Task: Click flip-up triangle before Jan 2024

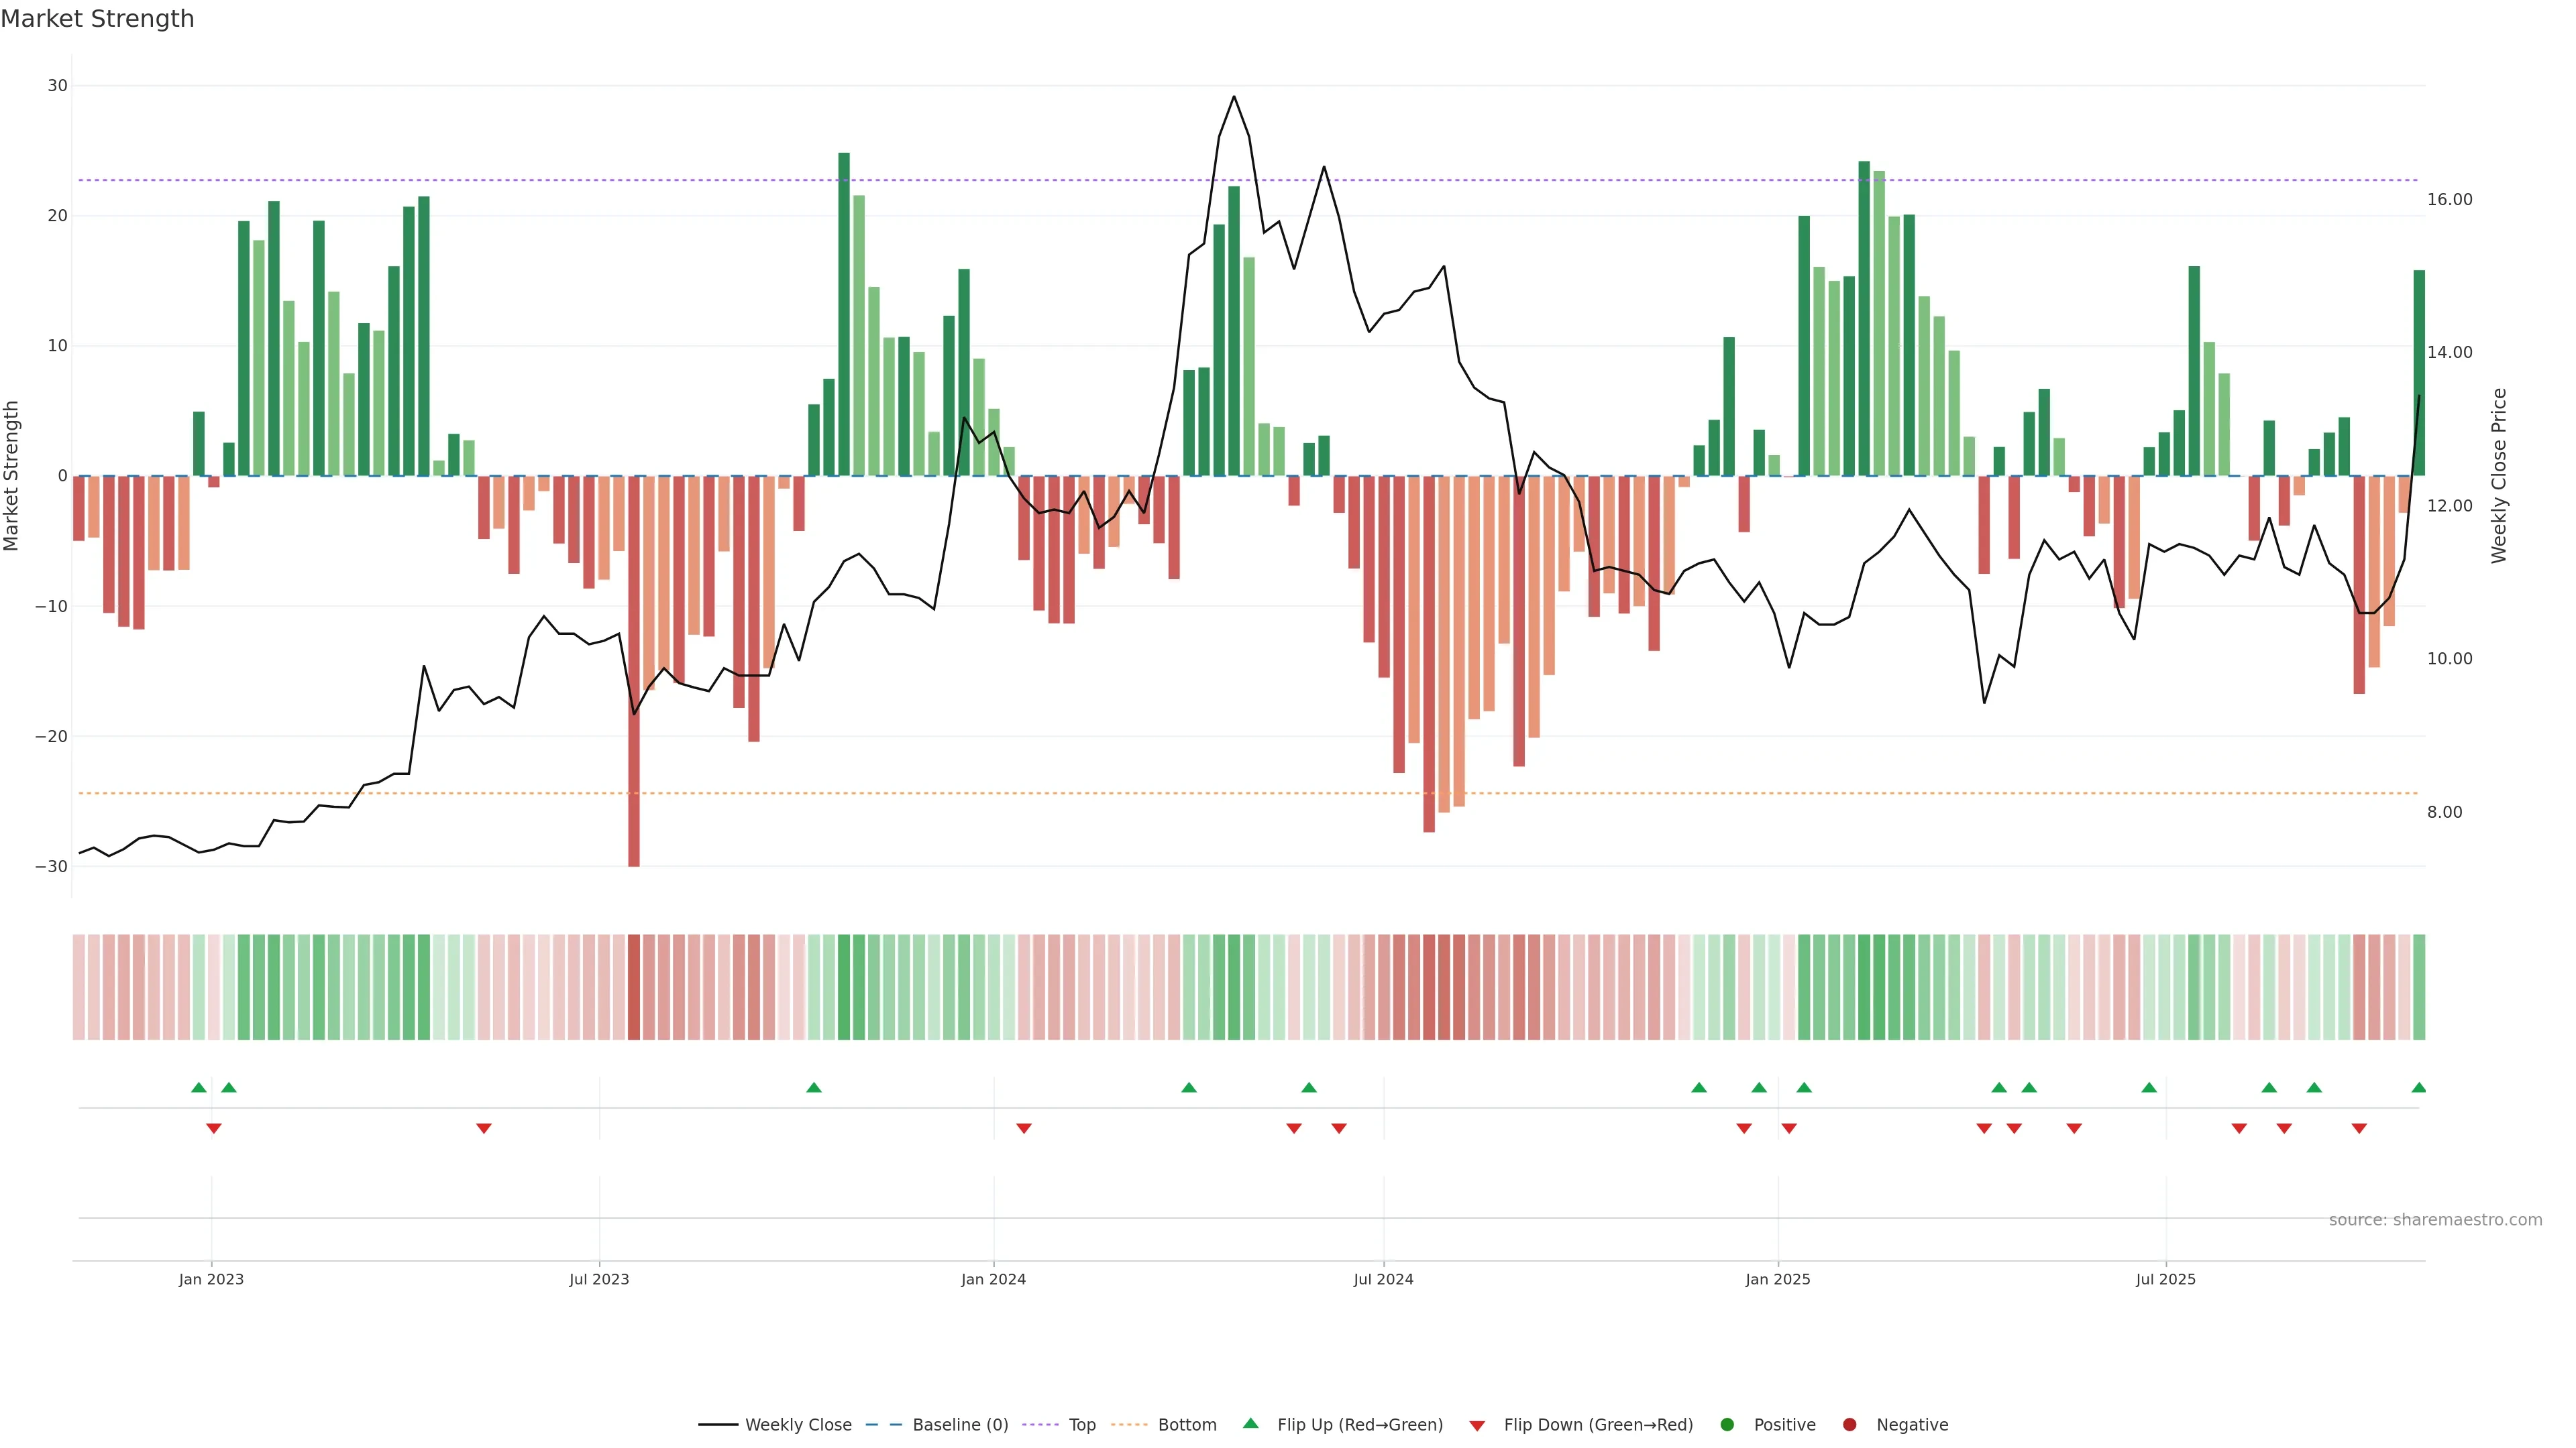Action: click(813, 1087)
